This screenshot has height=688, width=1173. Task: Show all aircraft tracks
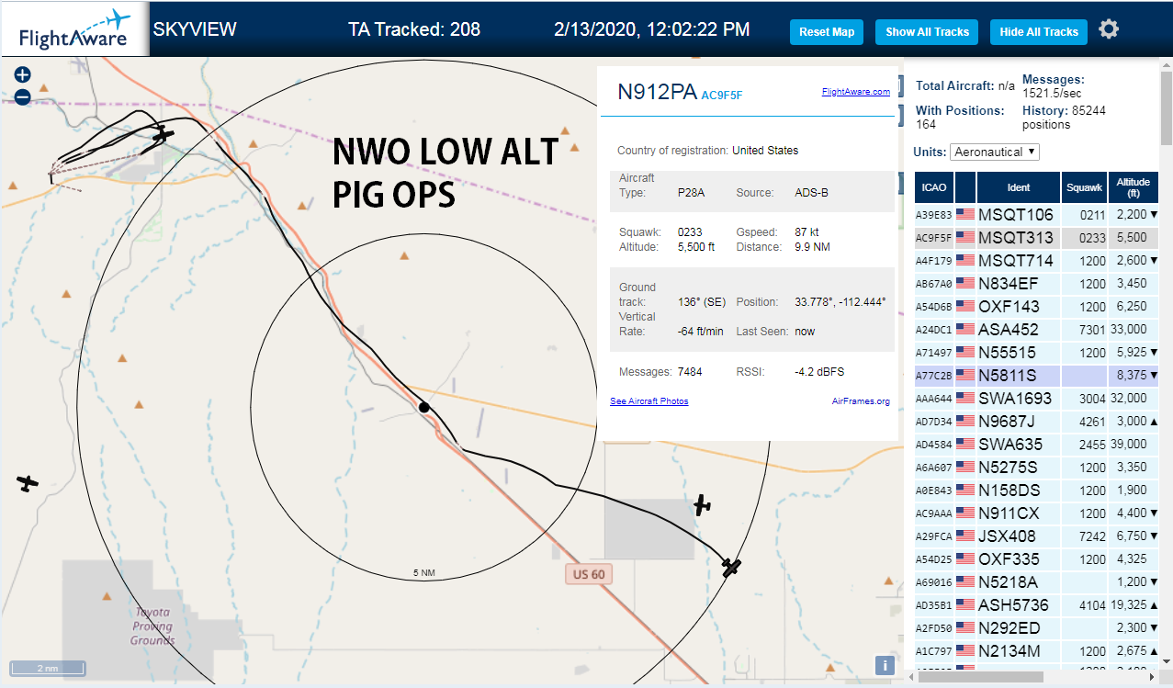click(x=927, y=31)
